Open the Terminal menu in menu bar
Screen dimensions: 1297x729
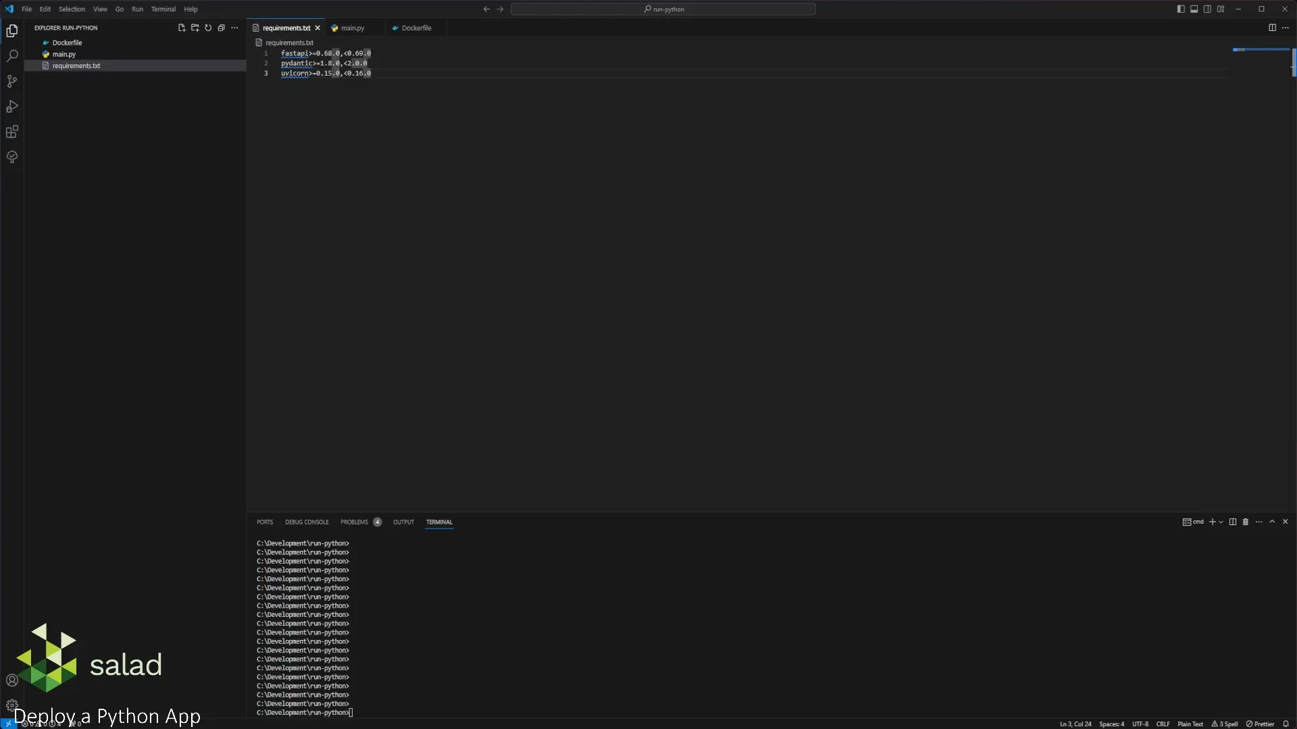[x=163, y=9]
